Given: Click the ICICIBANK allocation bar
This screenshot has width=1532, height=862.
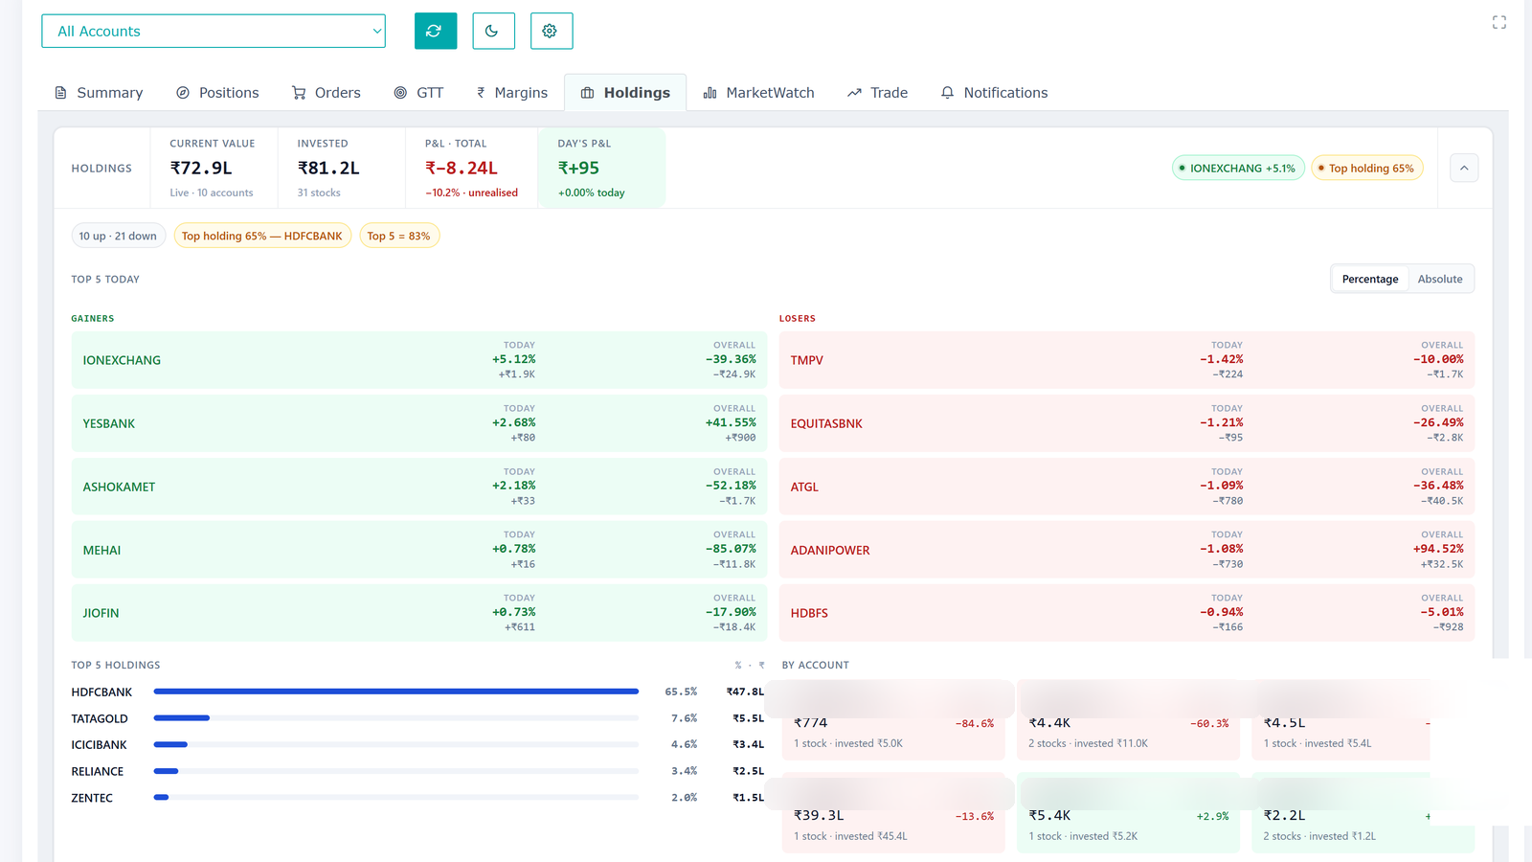Looking at the screenshot, I should coord(395,744).
